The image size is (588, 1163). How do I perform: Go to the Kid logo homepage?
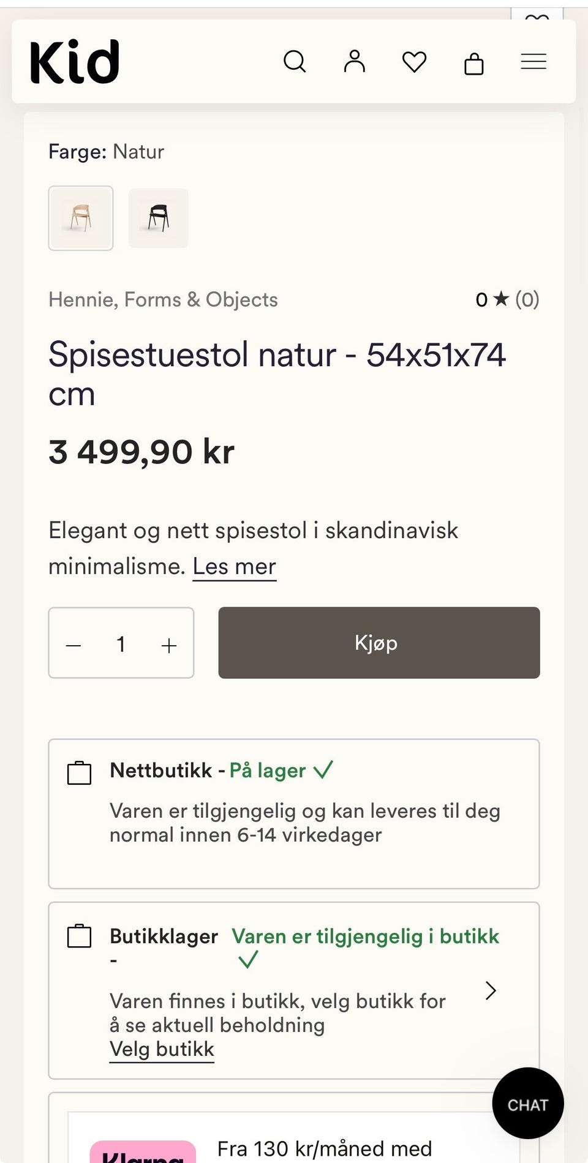pos(75,61)
